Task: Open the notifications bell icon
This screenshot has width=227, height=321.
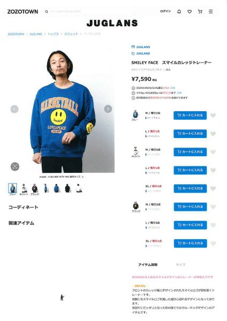Action: (179, 11)
